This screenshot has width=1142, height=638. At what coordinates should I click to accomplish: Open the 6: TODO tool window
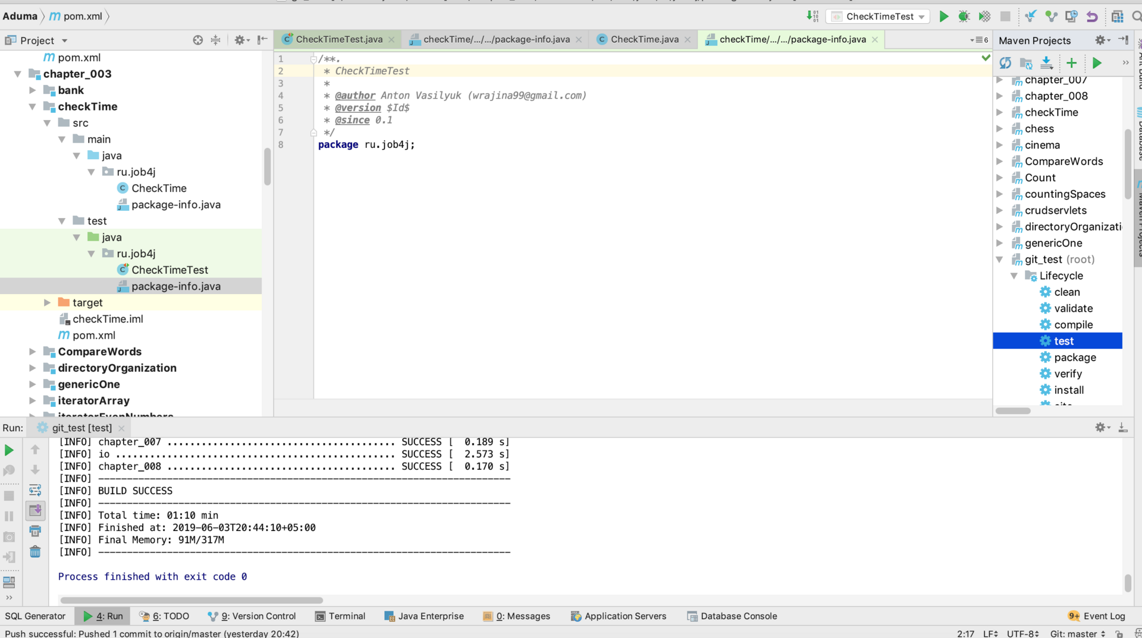point(164,616)
